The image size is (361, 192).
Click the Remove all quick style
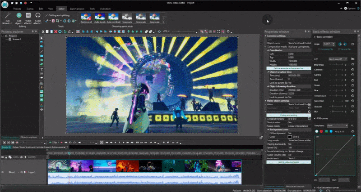click(87, 17)
